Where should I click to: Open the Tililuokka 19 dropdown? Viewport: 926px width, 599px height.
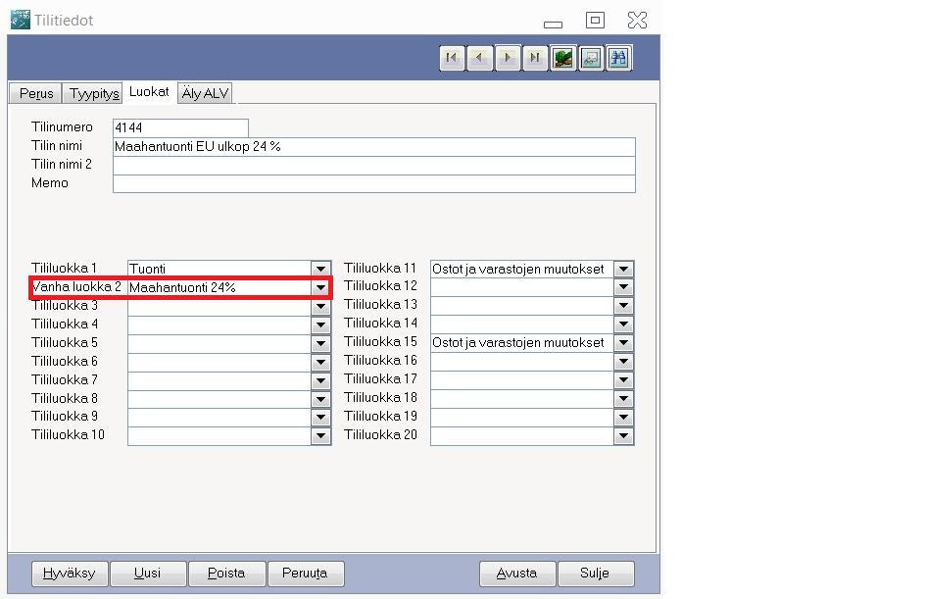(x=623, y=417)
